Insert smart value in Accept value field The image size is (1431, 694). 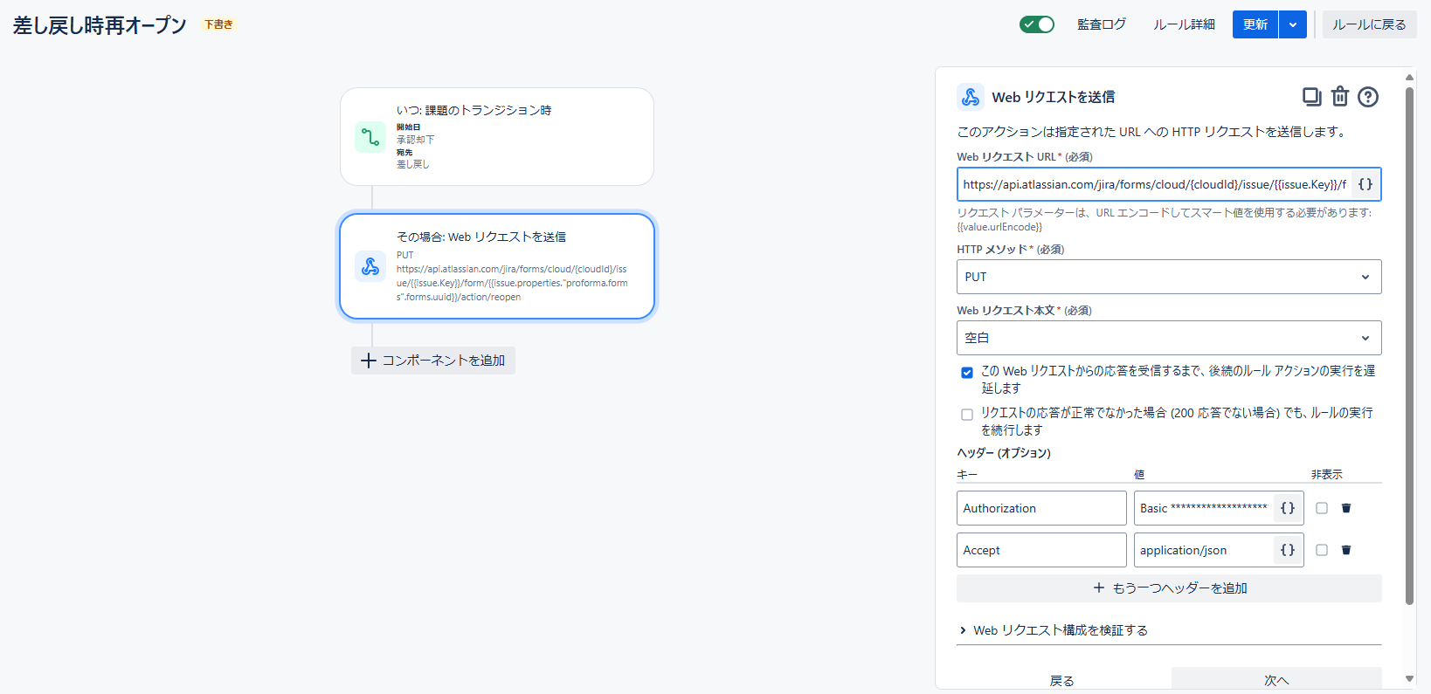pos(1288,550)
